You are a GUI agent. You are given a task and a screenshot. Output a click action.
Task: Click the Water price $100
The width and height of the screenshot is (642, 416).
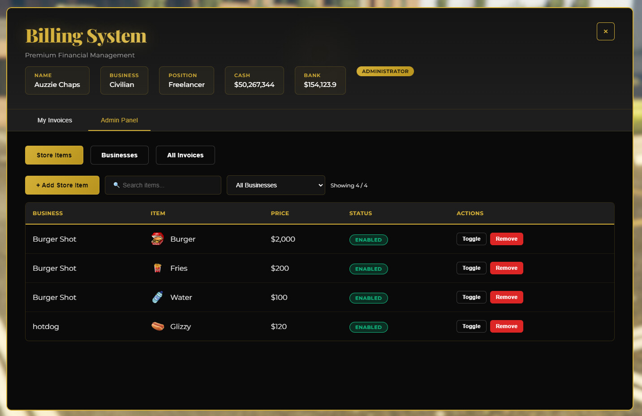click(279, 297)
